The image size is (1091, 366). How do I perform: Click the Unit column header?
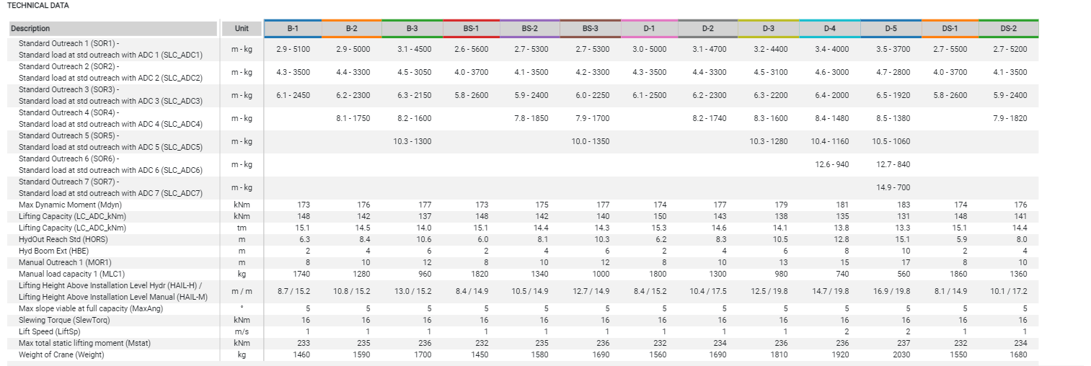click(242, 29)
